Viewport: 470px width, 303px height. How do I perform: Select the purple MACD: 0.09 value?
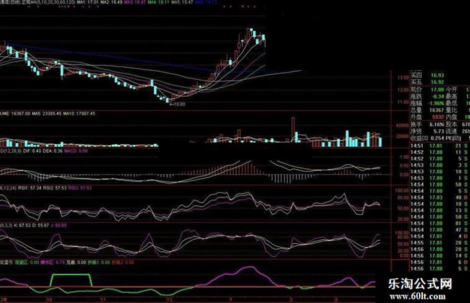pos(76,151)
